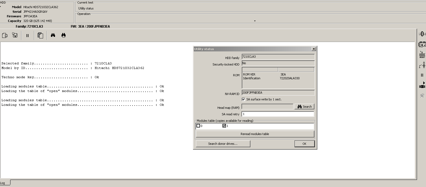The width and height of the screenshot is (426, 187).
Task: Click the Search button for head map
Action: 304,107
